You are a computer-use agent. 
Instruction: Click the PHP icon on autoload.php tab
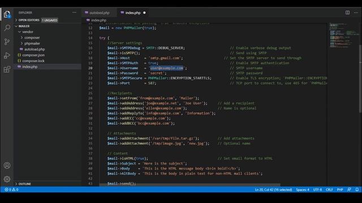pyautogui.click(x=87, y=12)
